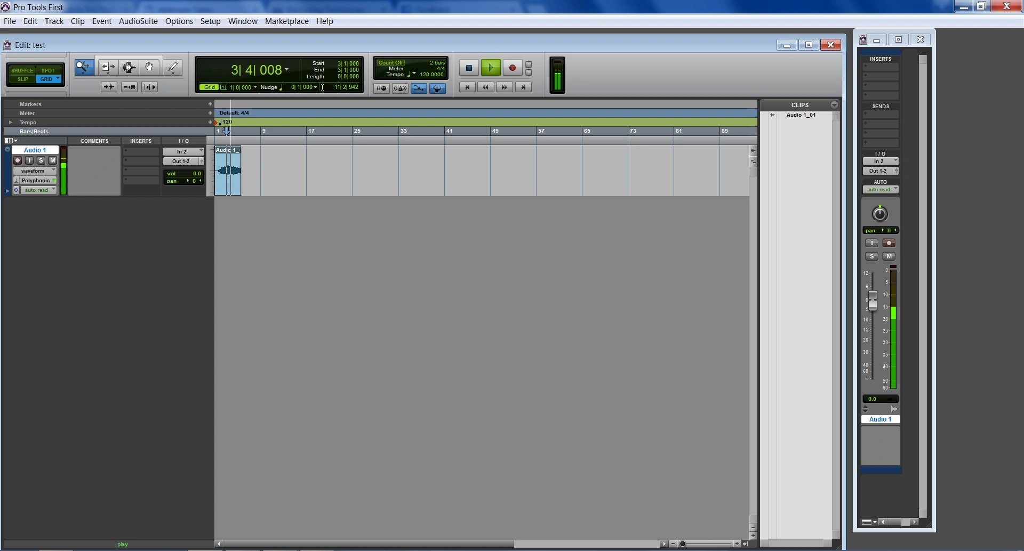Toggle Link Timeline and Edit Selection
Image resolution: width=1024 pixels, height=551 pixels.
tap(129, 87)
